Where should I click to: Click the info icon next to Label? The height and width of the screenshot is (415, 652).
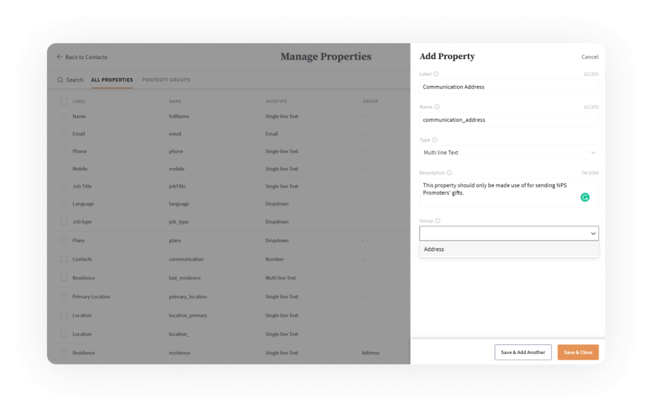[436, 74]
